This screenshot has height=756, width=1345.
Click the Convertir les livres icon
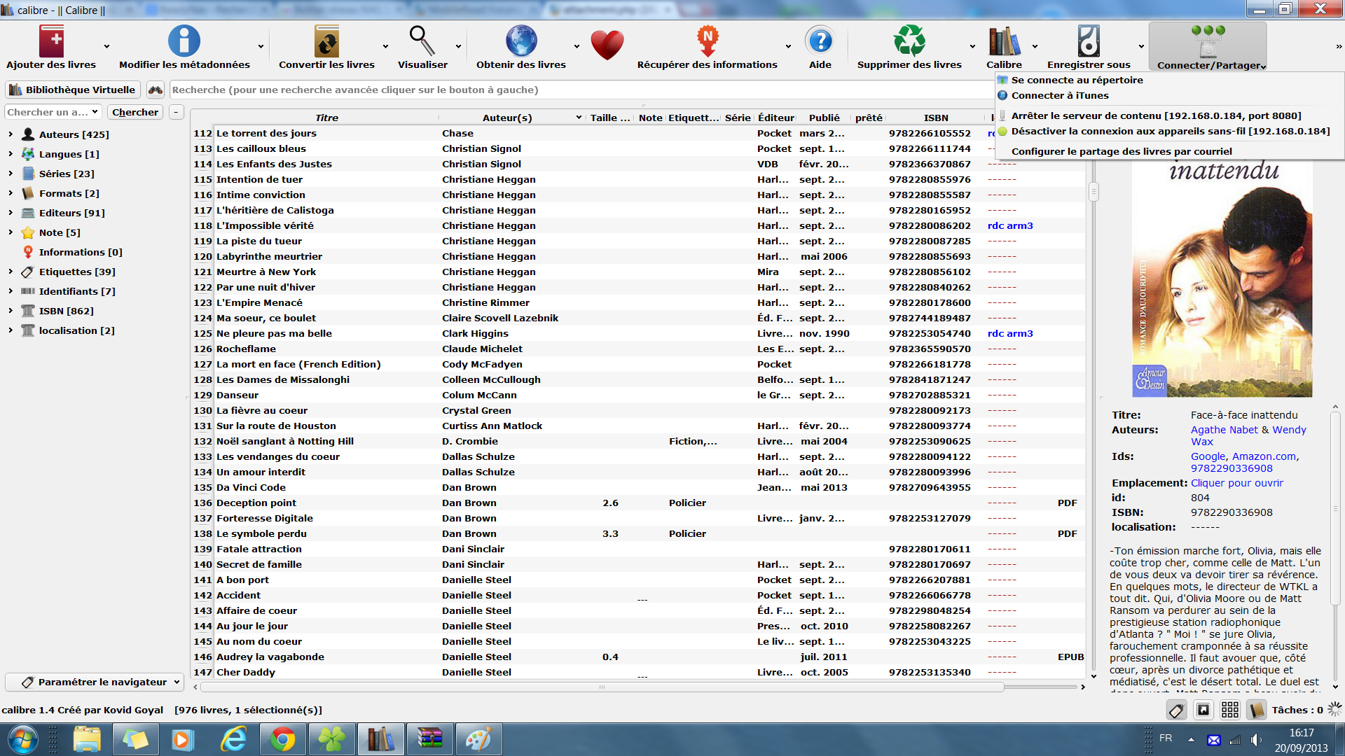[326, 42]
